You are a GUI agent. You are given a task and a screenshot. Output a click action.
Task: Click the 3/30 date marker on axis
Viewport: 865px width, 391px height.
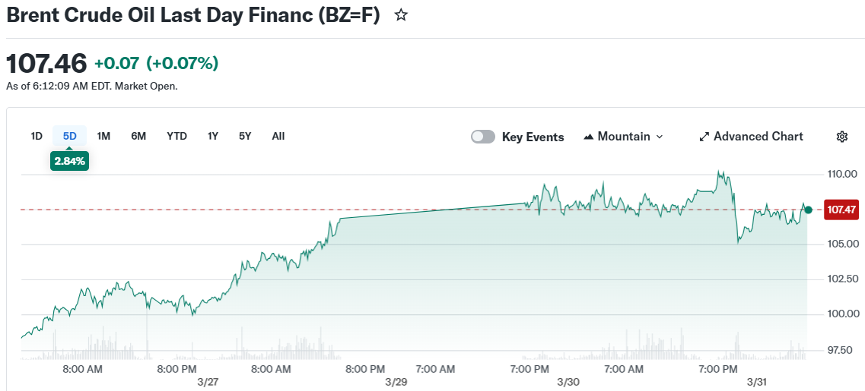click(568, 381)
